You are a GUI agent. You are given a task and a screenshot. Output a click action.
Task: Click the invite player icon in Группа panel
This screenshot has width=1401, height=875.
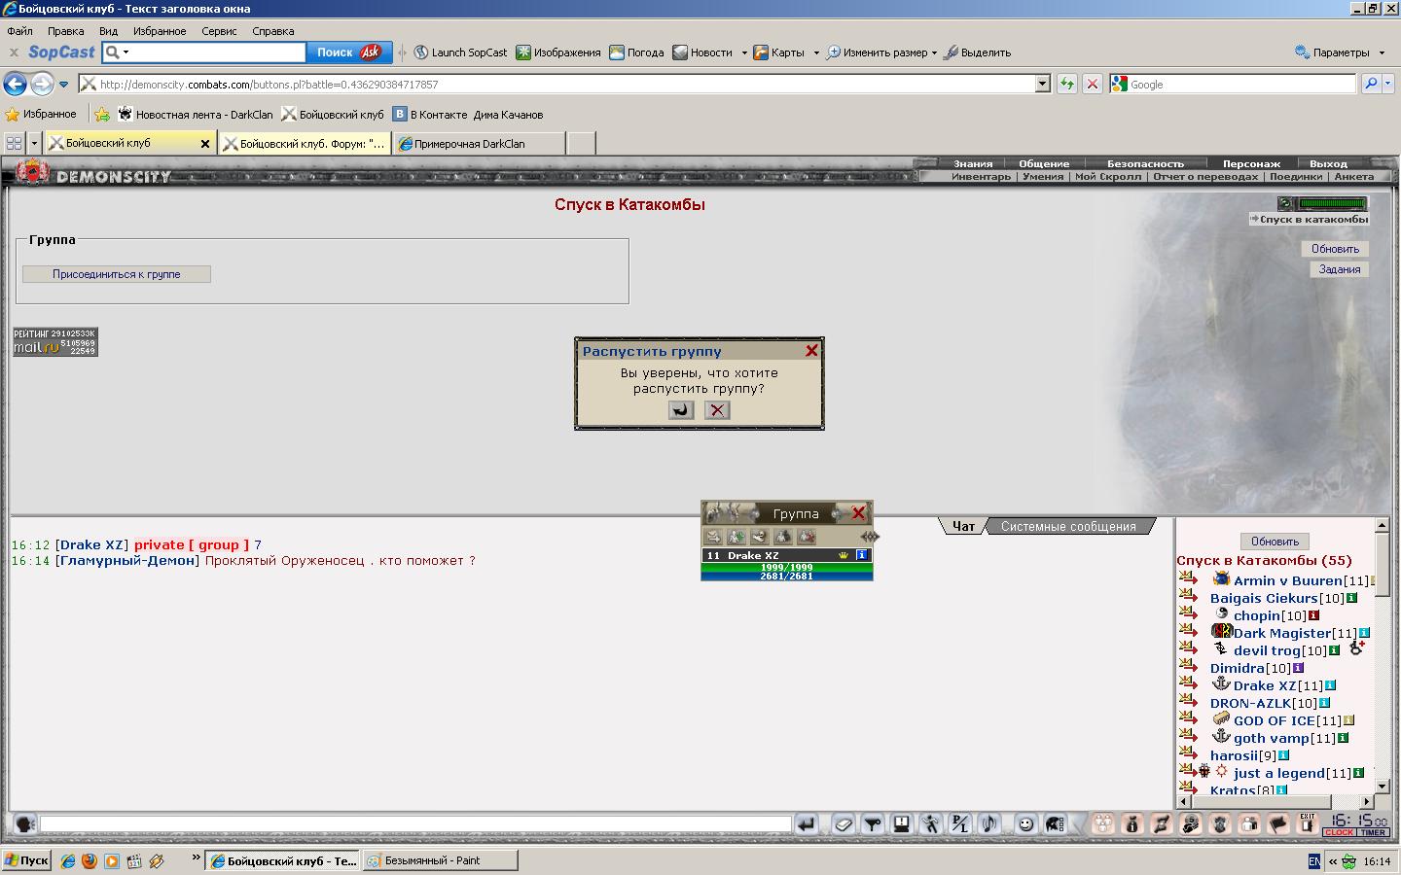click(736, 537)
